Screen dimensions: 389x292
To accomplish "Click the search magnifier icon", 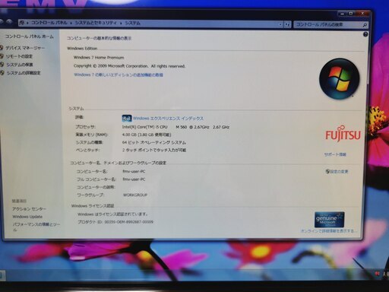I will click(x=365, y=25).
